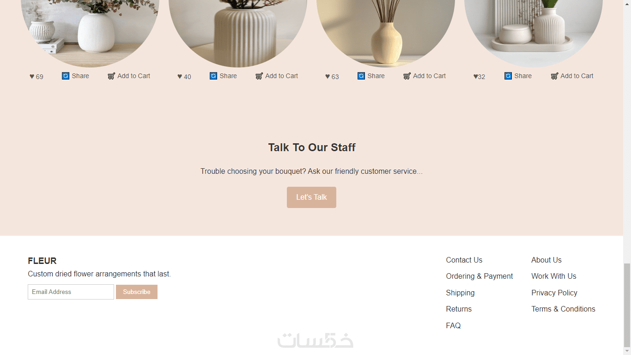The width and height of the screenshot is (631, 355).
Task: Click the cart icon on fourth product
Action: click(554, 76)
